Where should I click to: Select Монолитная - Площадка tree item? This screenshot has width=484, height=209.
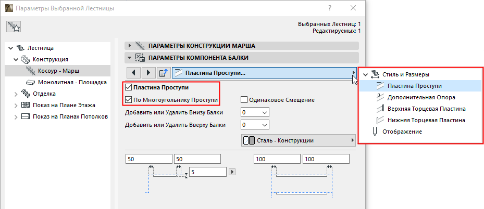point(72,82)
